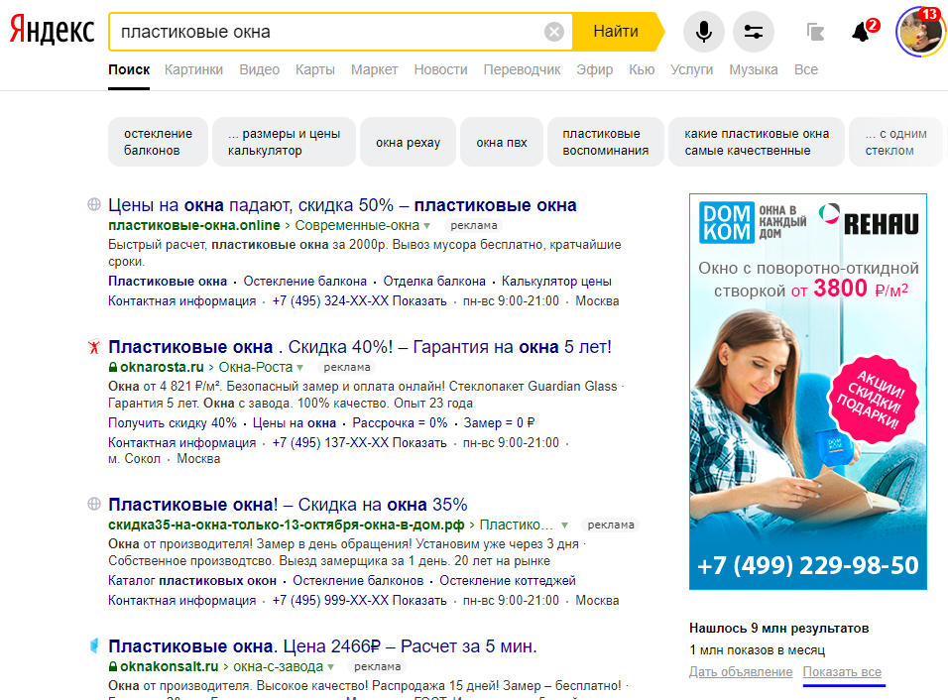Open the Остекление коттеджей sitelink
The image size is (948, 700).
click(508, 580)
